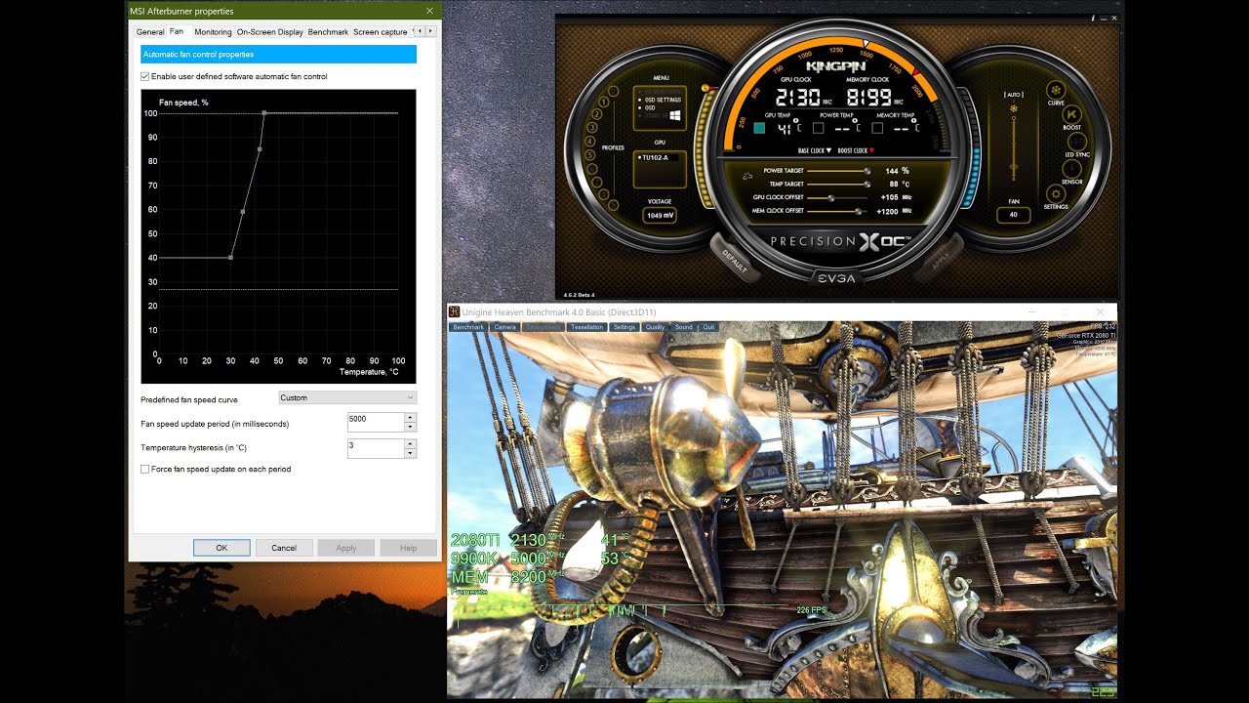Click Quit in Heaven Benchmark
Viewport: 1249px width, 703px height.
tap(709, 327)
